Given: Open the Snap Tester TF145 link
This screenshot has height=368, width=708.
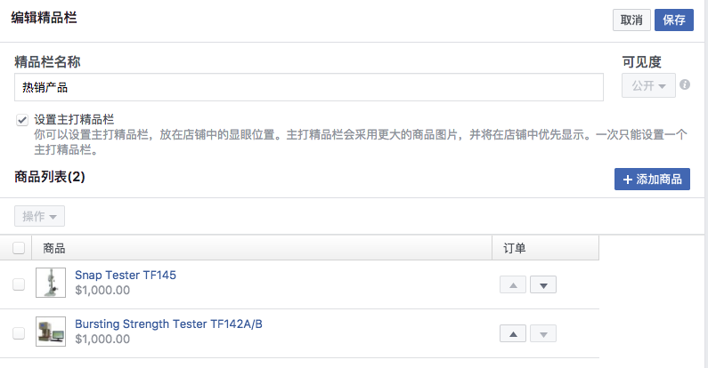Looking at the screenshot, I should 126,275.
